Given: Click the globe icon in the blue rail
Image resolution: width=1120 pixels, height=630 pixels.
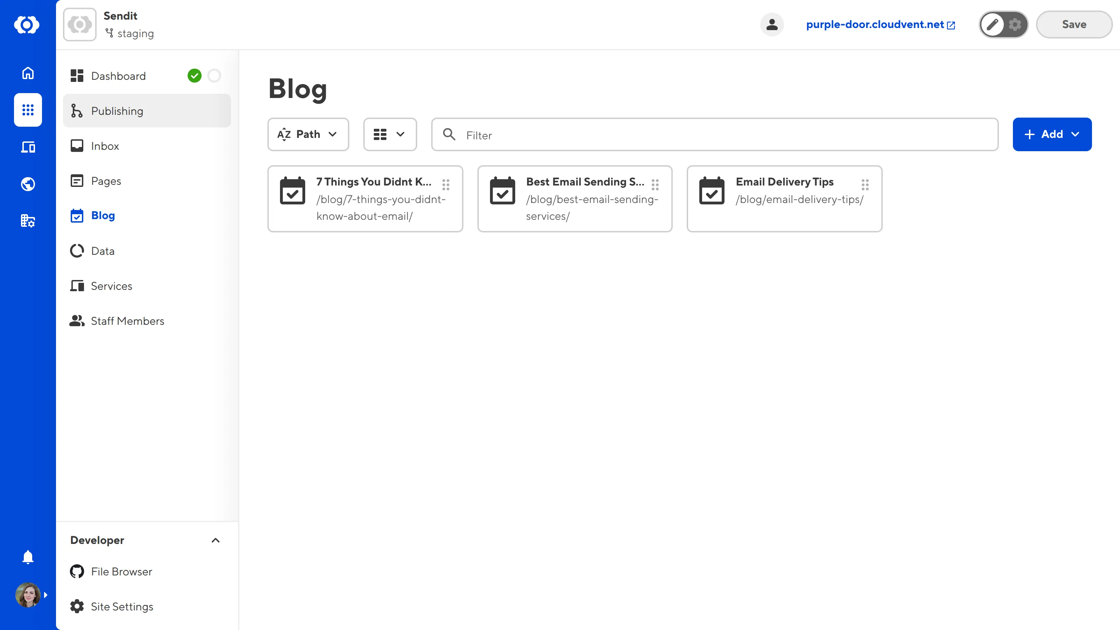Looking at the screenshot, I should point(27,183).
